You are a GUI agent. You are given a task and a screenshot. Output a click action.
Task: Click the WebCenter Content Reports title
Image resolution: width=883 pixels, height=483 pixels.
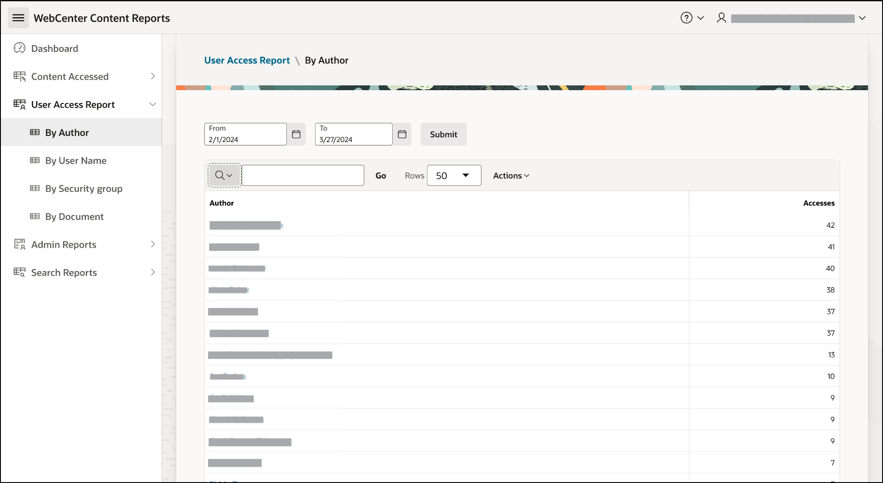pos(102,18)
